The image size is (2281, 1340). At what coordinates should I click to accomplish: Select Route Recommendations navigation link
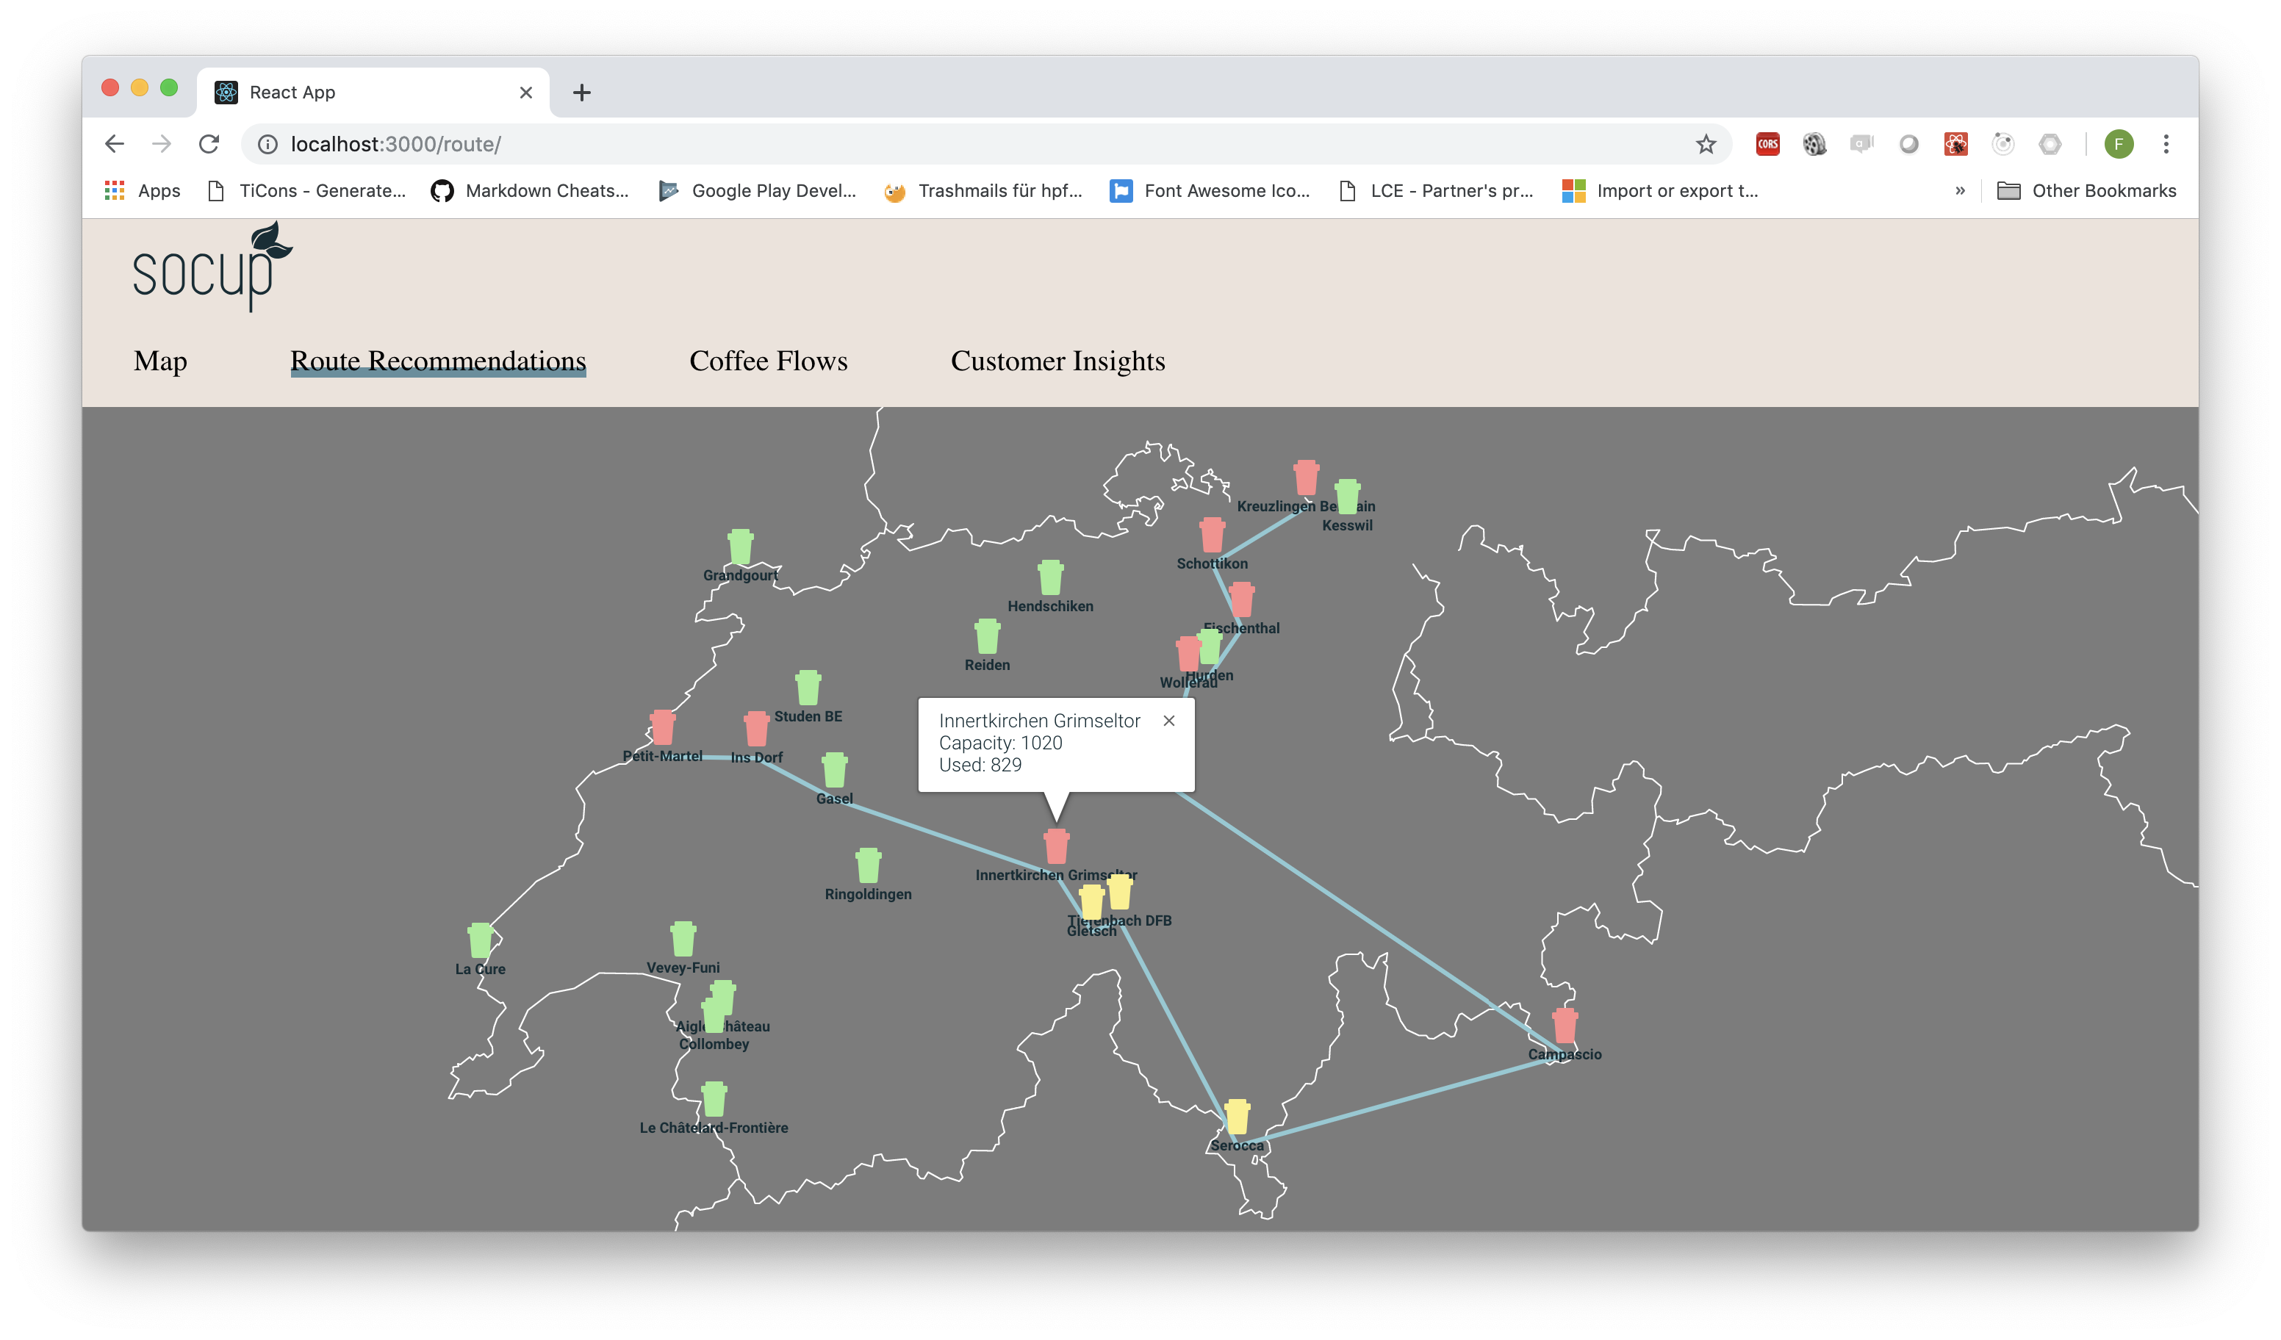[x=438, y=361]
